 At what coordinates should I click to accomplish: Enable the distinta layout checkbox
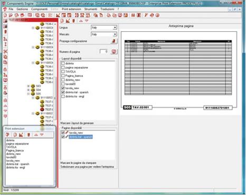pyautogui.click(x=63, y=63)
